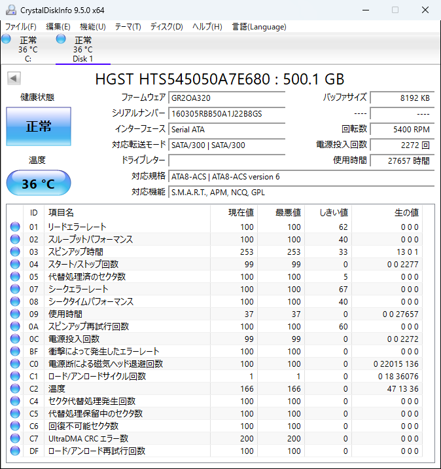Click the Disk 1 status orb icon
This screenshot has height=469, width=441.
coord(61,39)
